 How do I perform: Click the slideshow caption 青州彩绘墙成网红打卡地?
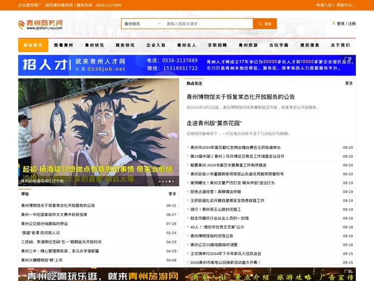point(42,181)
